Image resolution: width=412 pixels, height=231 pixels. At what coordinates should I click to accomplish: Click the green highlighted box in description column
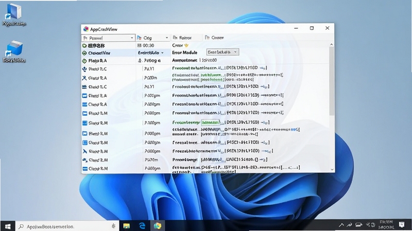(x=210, y=122)
